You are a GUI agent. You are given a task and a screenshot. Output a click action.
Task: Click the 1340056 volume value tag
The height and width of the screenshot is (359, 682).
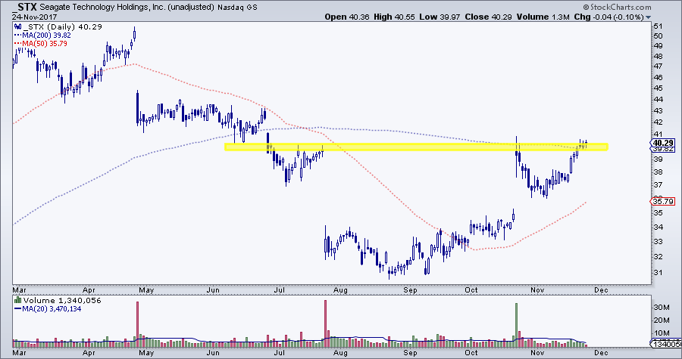pyautogui.click(x=666, y=344)
